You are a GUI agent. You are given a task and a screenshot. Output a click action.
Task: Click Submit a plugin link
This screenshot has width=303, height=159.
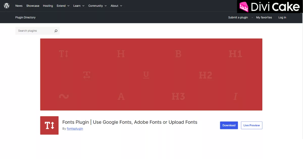click(238, 17)
